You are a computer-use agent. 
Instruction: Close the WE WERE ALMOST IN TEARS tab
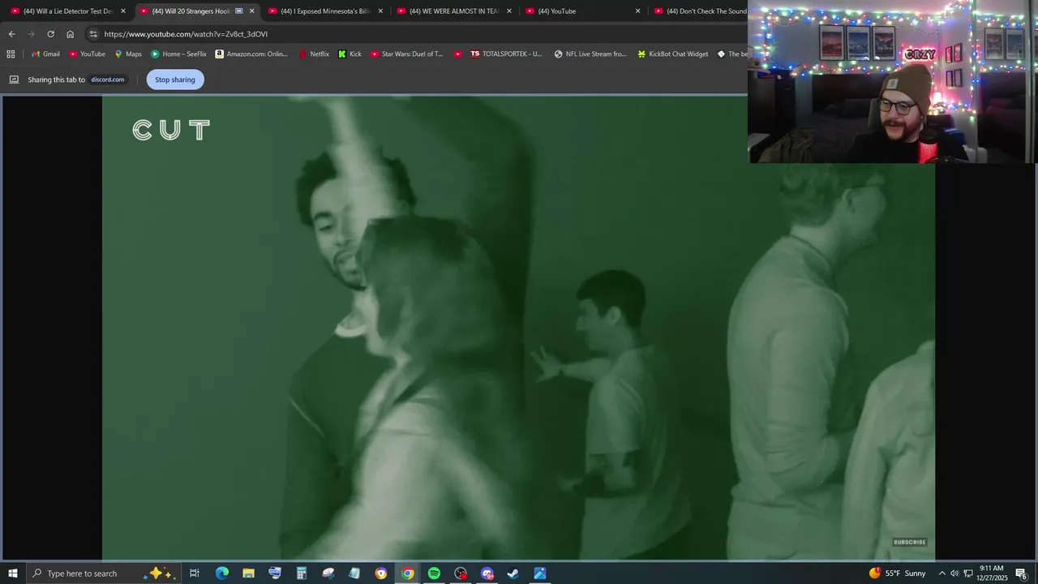tap(509, 11)
